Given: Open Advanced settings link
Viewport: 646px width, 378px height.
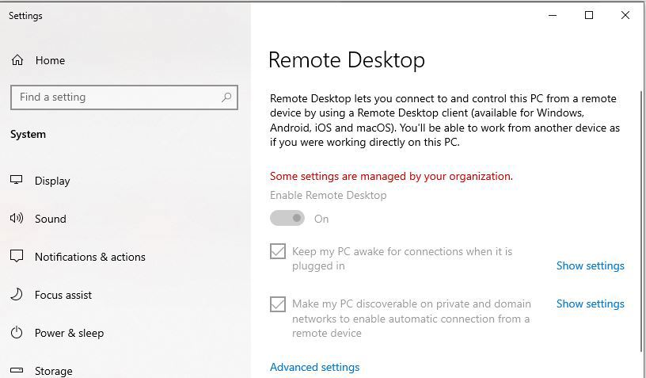Looking at the screenshot, I should tap(315, 367).
